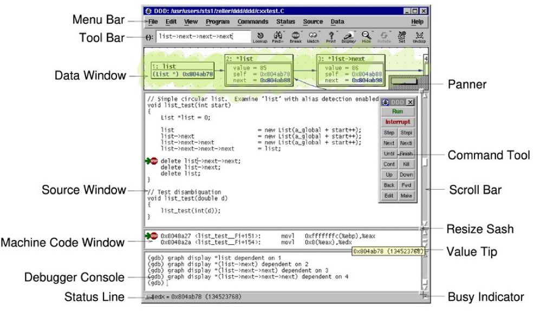Image resolution: width=534 pixels, height=313 pixels.
Task: Click the Break stop-sign toolbar icon
Action: pyautogui.click(x=295, y=37)
